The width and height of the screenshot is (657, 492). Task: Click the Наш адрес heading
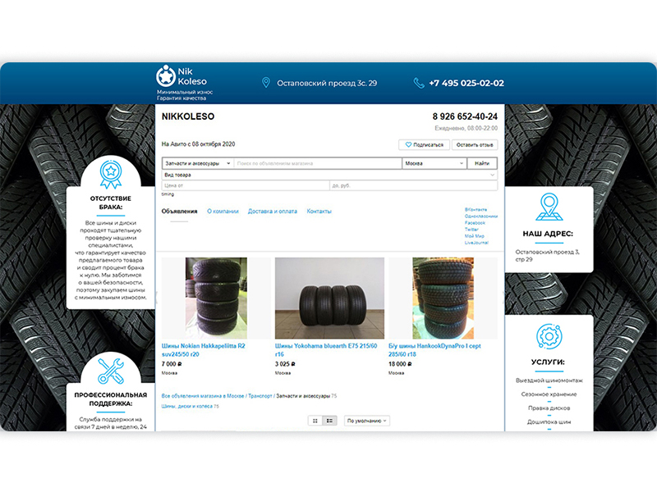548,234
